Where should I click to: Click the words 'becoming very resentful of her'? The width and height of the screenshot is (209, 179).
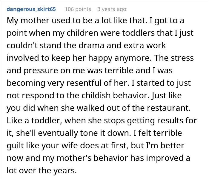coord(67,83)
